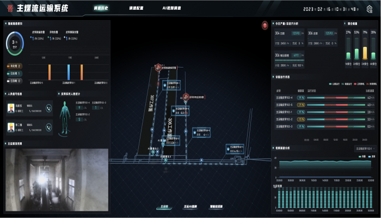Screen dimensions: 381x218
Task: Open the belt selector dropdown in the chart panel
Action: (364, 148)
